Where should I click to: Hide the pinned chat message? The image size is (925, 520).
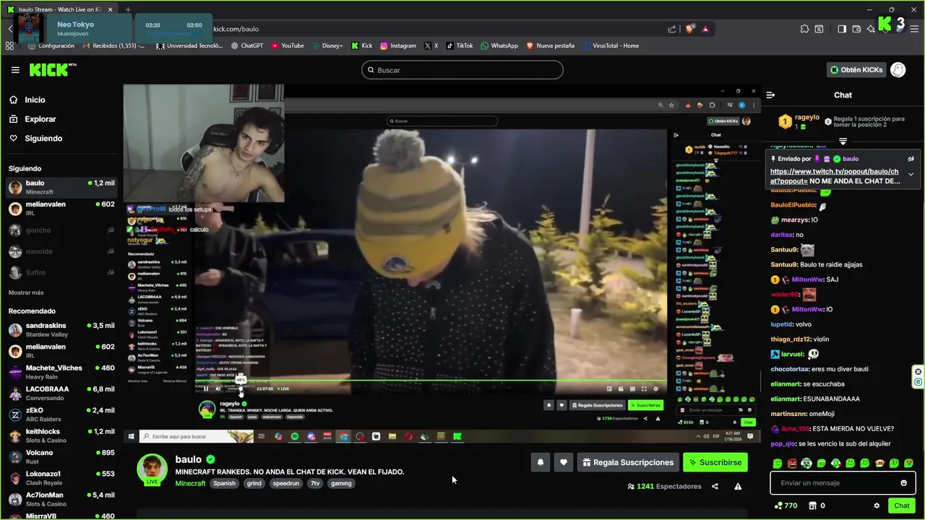pos(911,159)
